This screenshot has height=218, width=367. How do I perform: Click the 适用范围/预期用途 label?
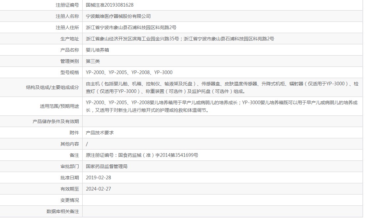point(59,106)
